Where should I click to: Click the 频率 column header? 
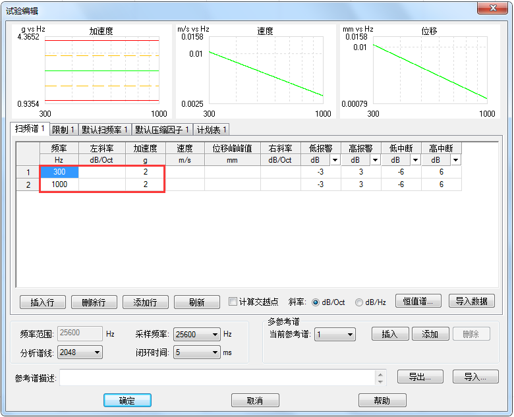coord(59,148)
